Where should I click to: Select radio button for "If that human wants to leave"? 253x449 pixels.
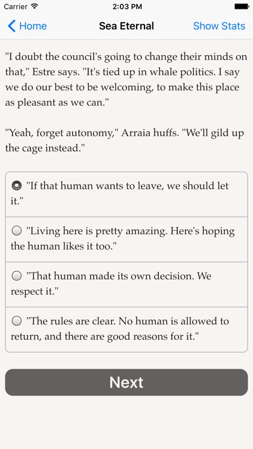(x=17, y=186)
